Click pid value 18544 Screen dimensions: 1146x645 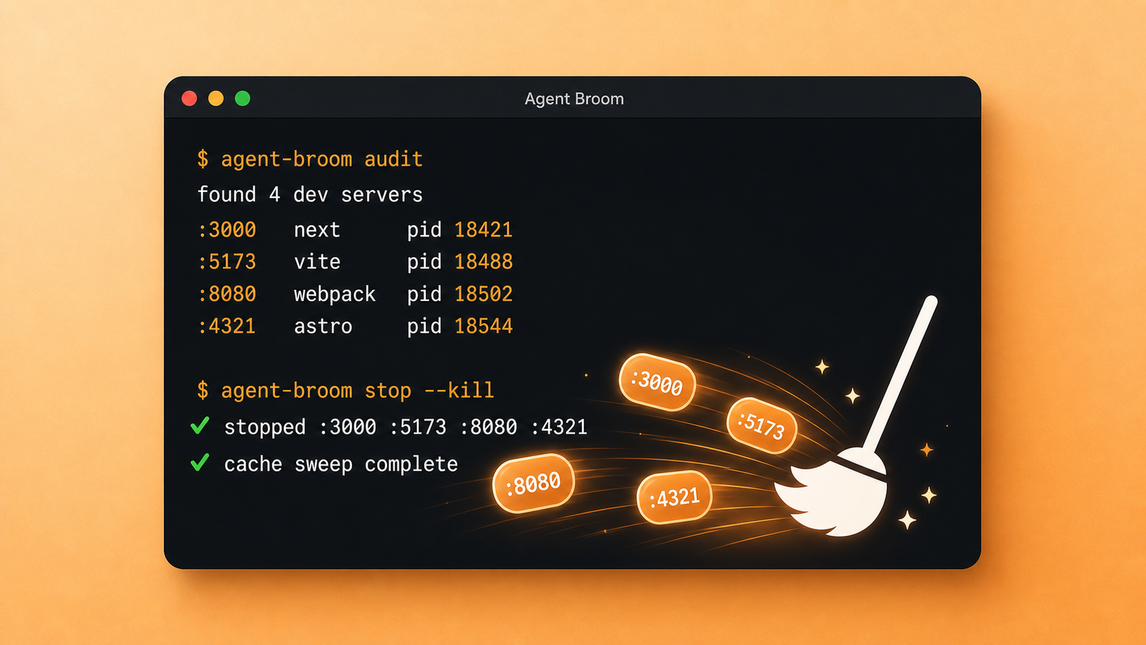point(483,326)
